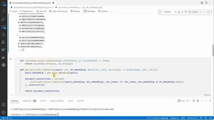Click Run All in notebook toolbar

click(41, 11)
